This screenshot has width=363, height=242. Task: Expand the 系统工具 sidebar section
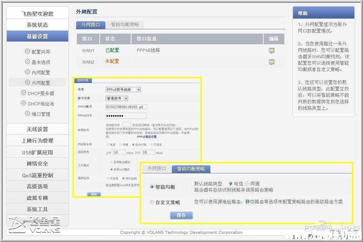pos(38,209)
